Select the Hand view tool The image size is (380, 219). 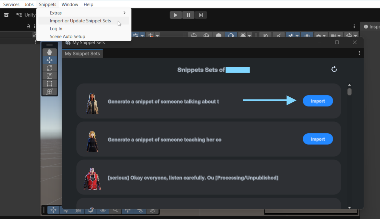[49, 52]
